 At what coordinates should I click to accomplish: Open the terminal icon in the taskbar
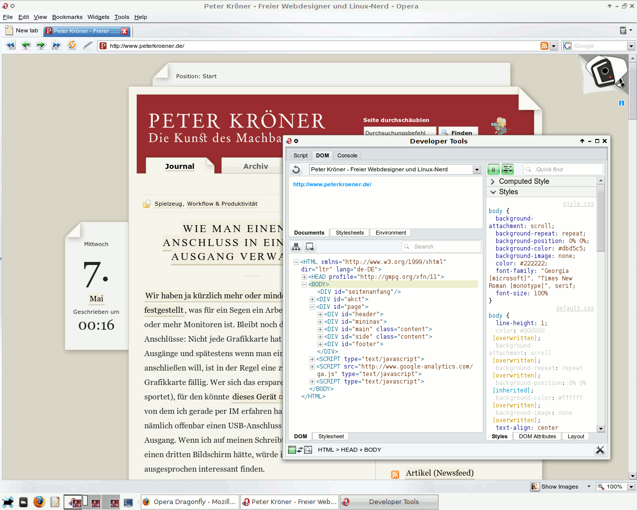[23, 502]
